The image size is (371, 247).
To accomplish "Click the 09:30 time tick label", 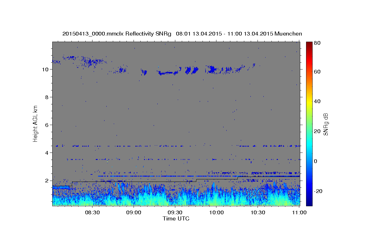I will click(x=175, y=212).
